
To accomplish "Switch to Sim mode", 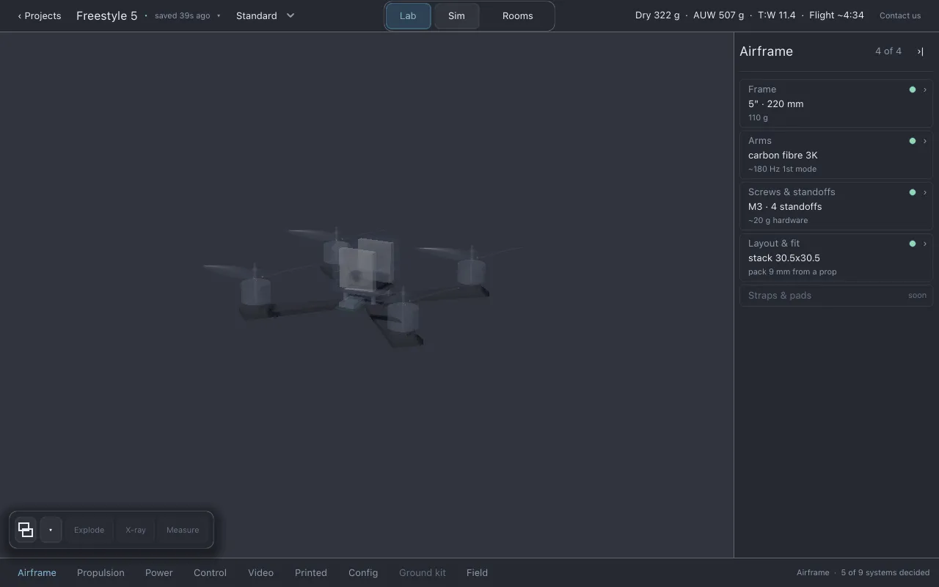I will [x=456, y=16].
